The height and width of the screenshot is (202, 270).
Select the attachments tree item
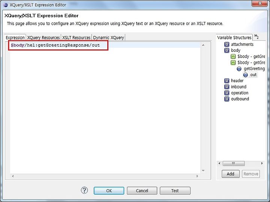tap(242, 44)
